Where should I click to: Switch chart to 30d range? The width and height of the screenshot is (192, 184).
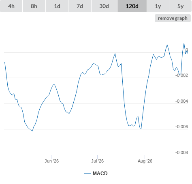104,6
